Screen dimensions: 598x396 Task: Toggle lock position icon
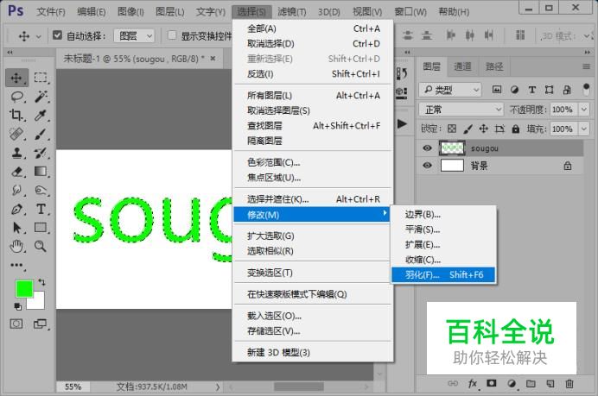tap(484, 129)
